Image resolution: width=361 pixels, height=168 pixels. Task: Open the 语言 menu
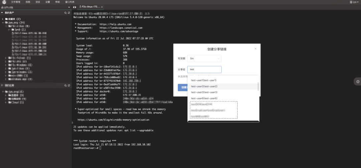[38, 2]
